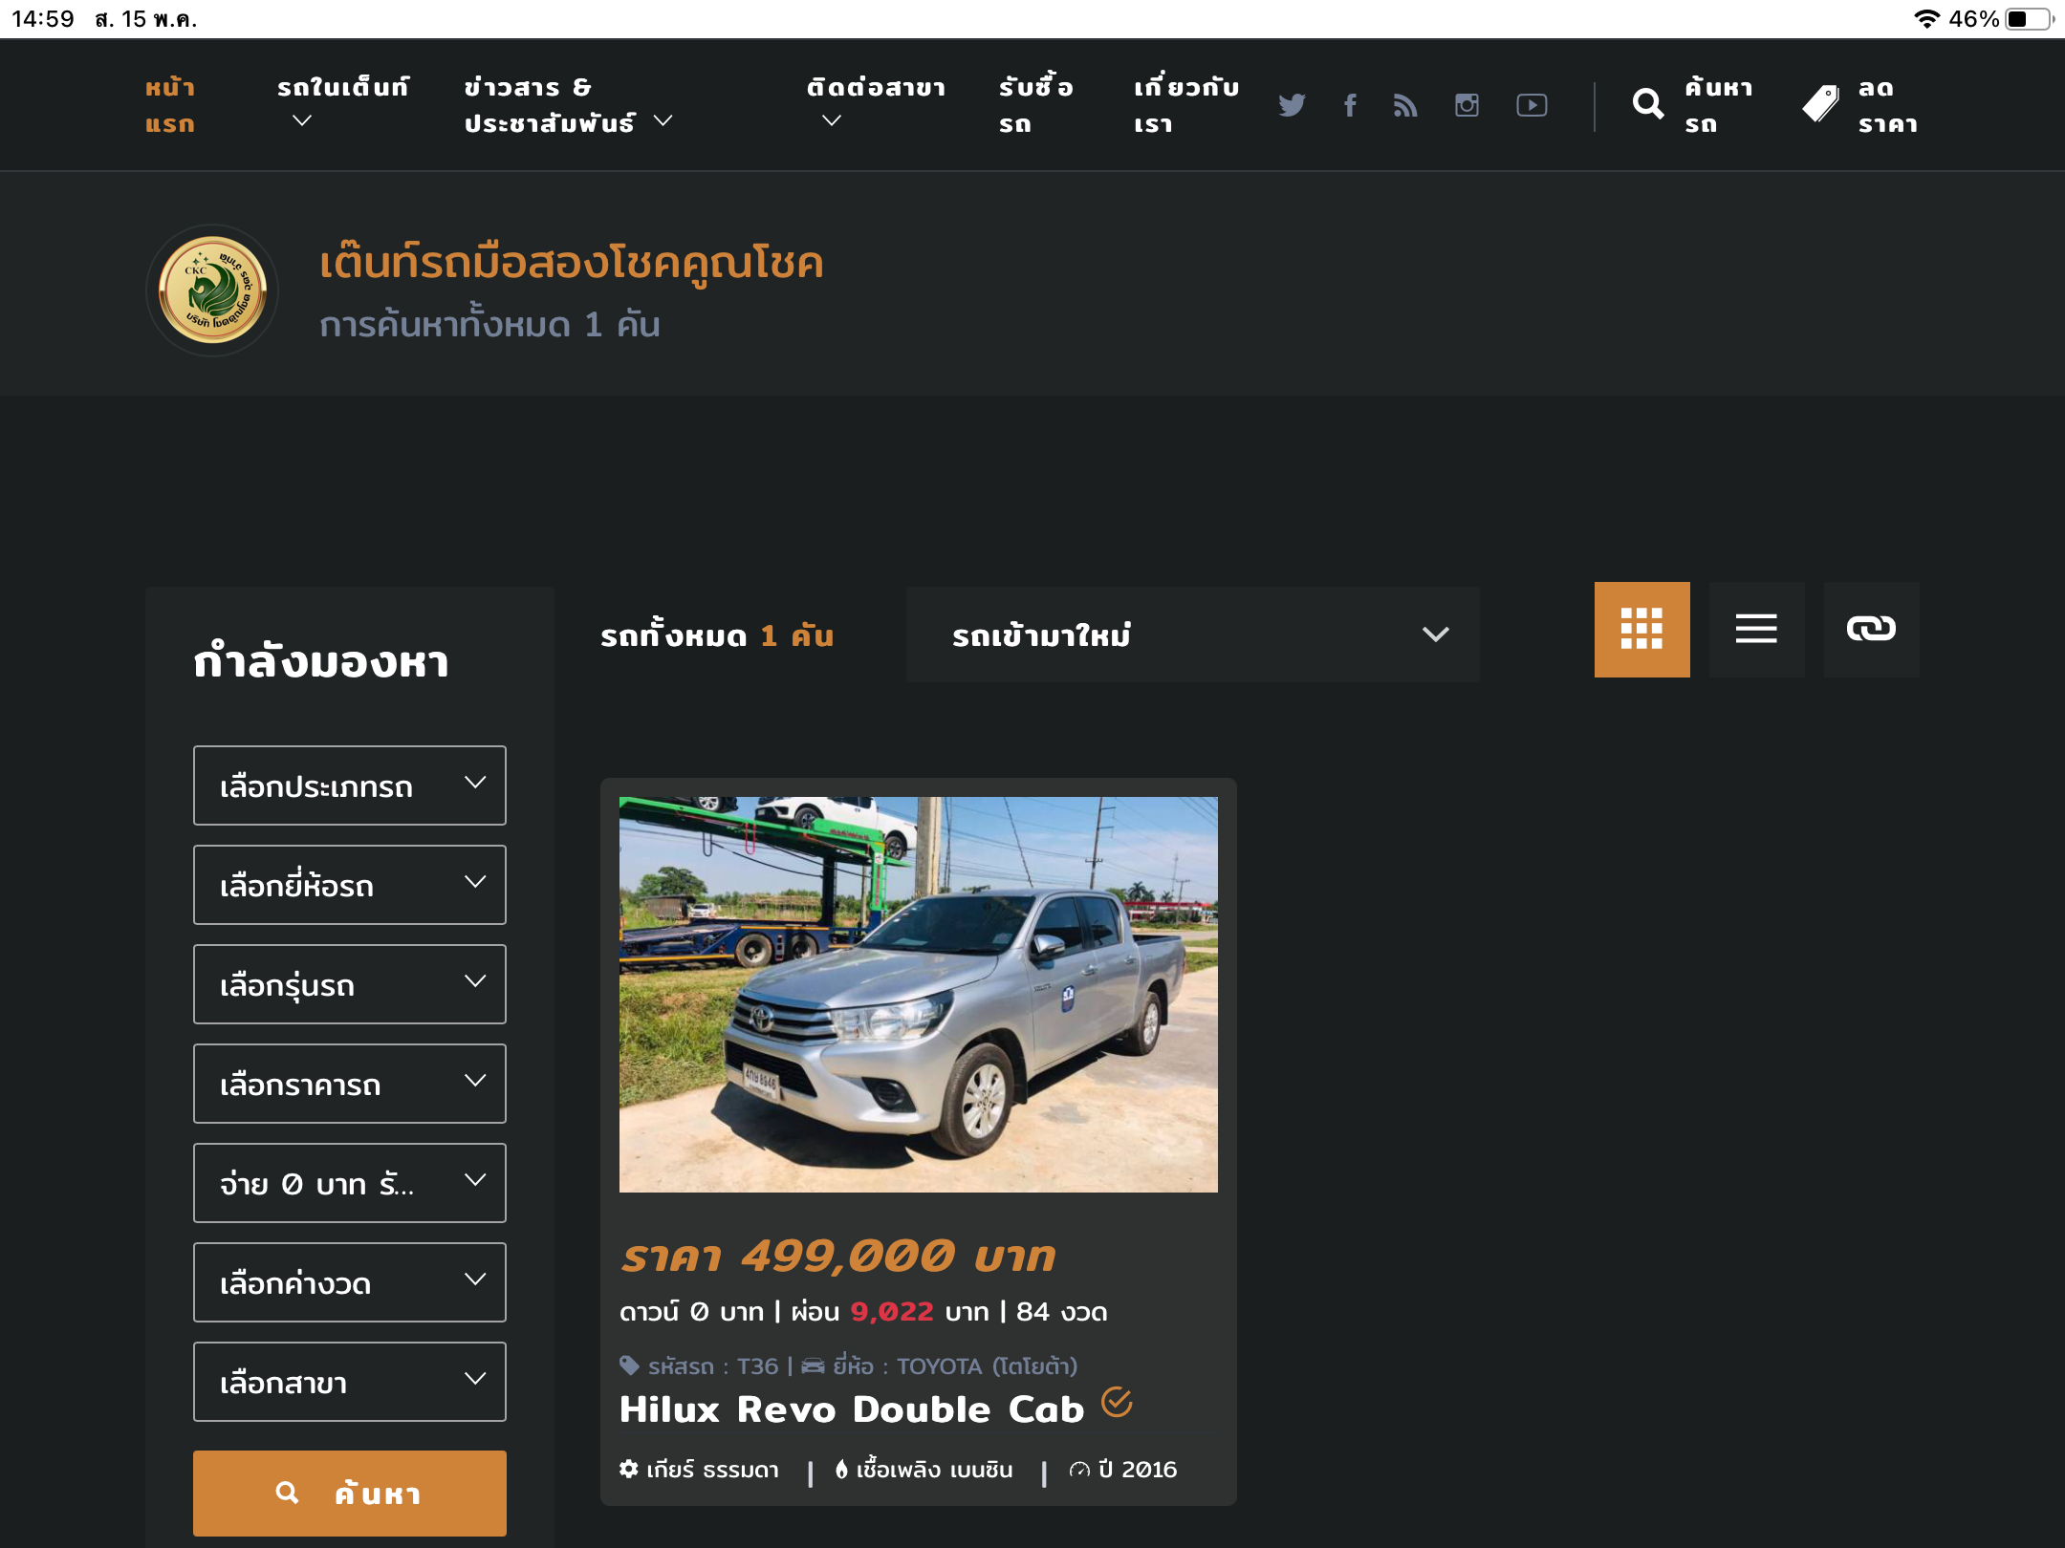The width and height of the screenshot is (2065, 1548).
Task: Open the Instagram icon link
Action: click(x=1467, y=105)
